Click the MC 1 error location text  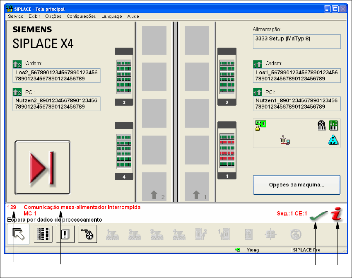(x=30, y=213)
